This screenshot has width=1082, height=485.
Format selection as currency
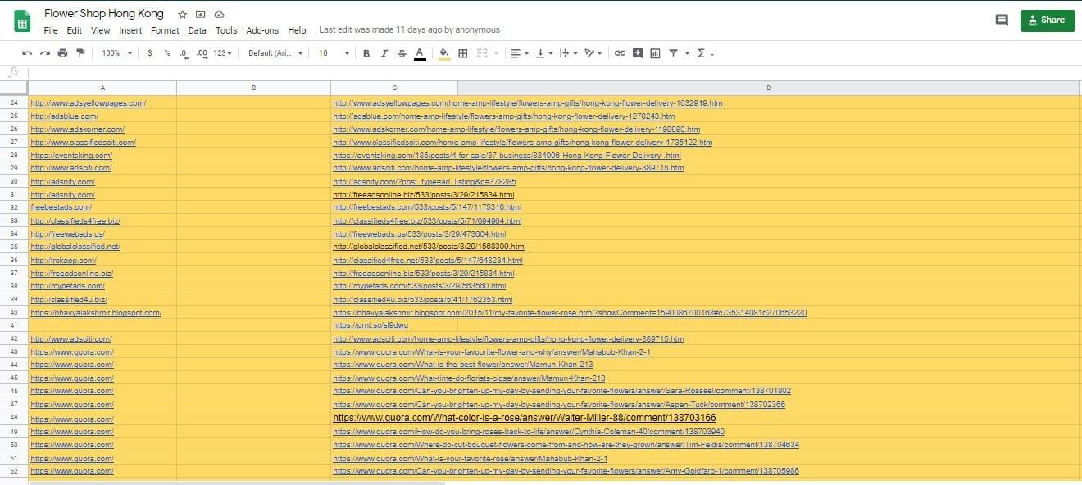coord(152,52)
